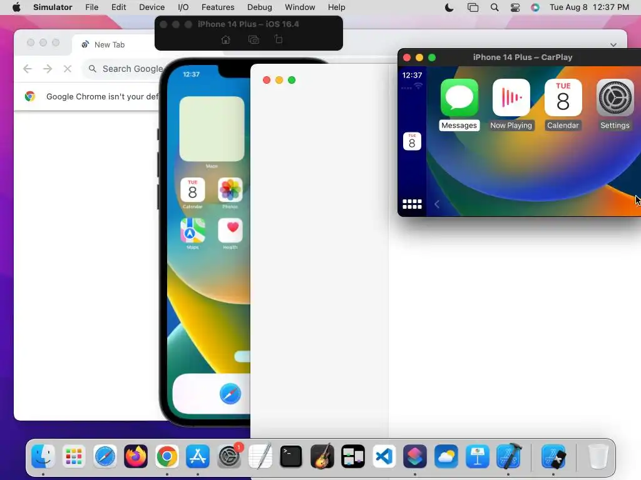Expand Chrome's tab search chevron
The width and height of the screenshot is (641, 480).
(613, 45)
